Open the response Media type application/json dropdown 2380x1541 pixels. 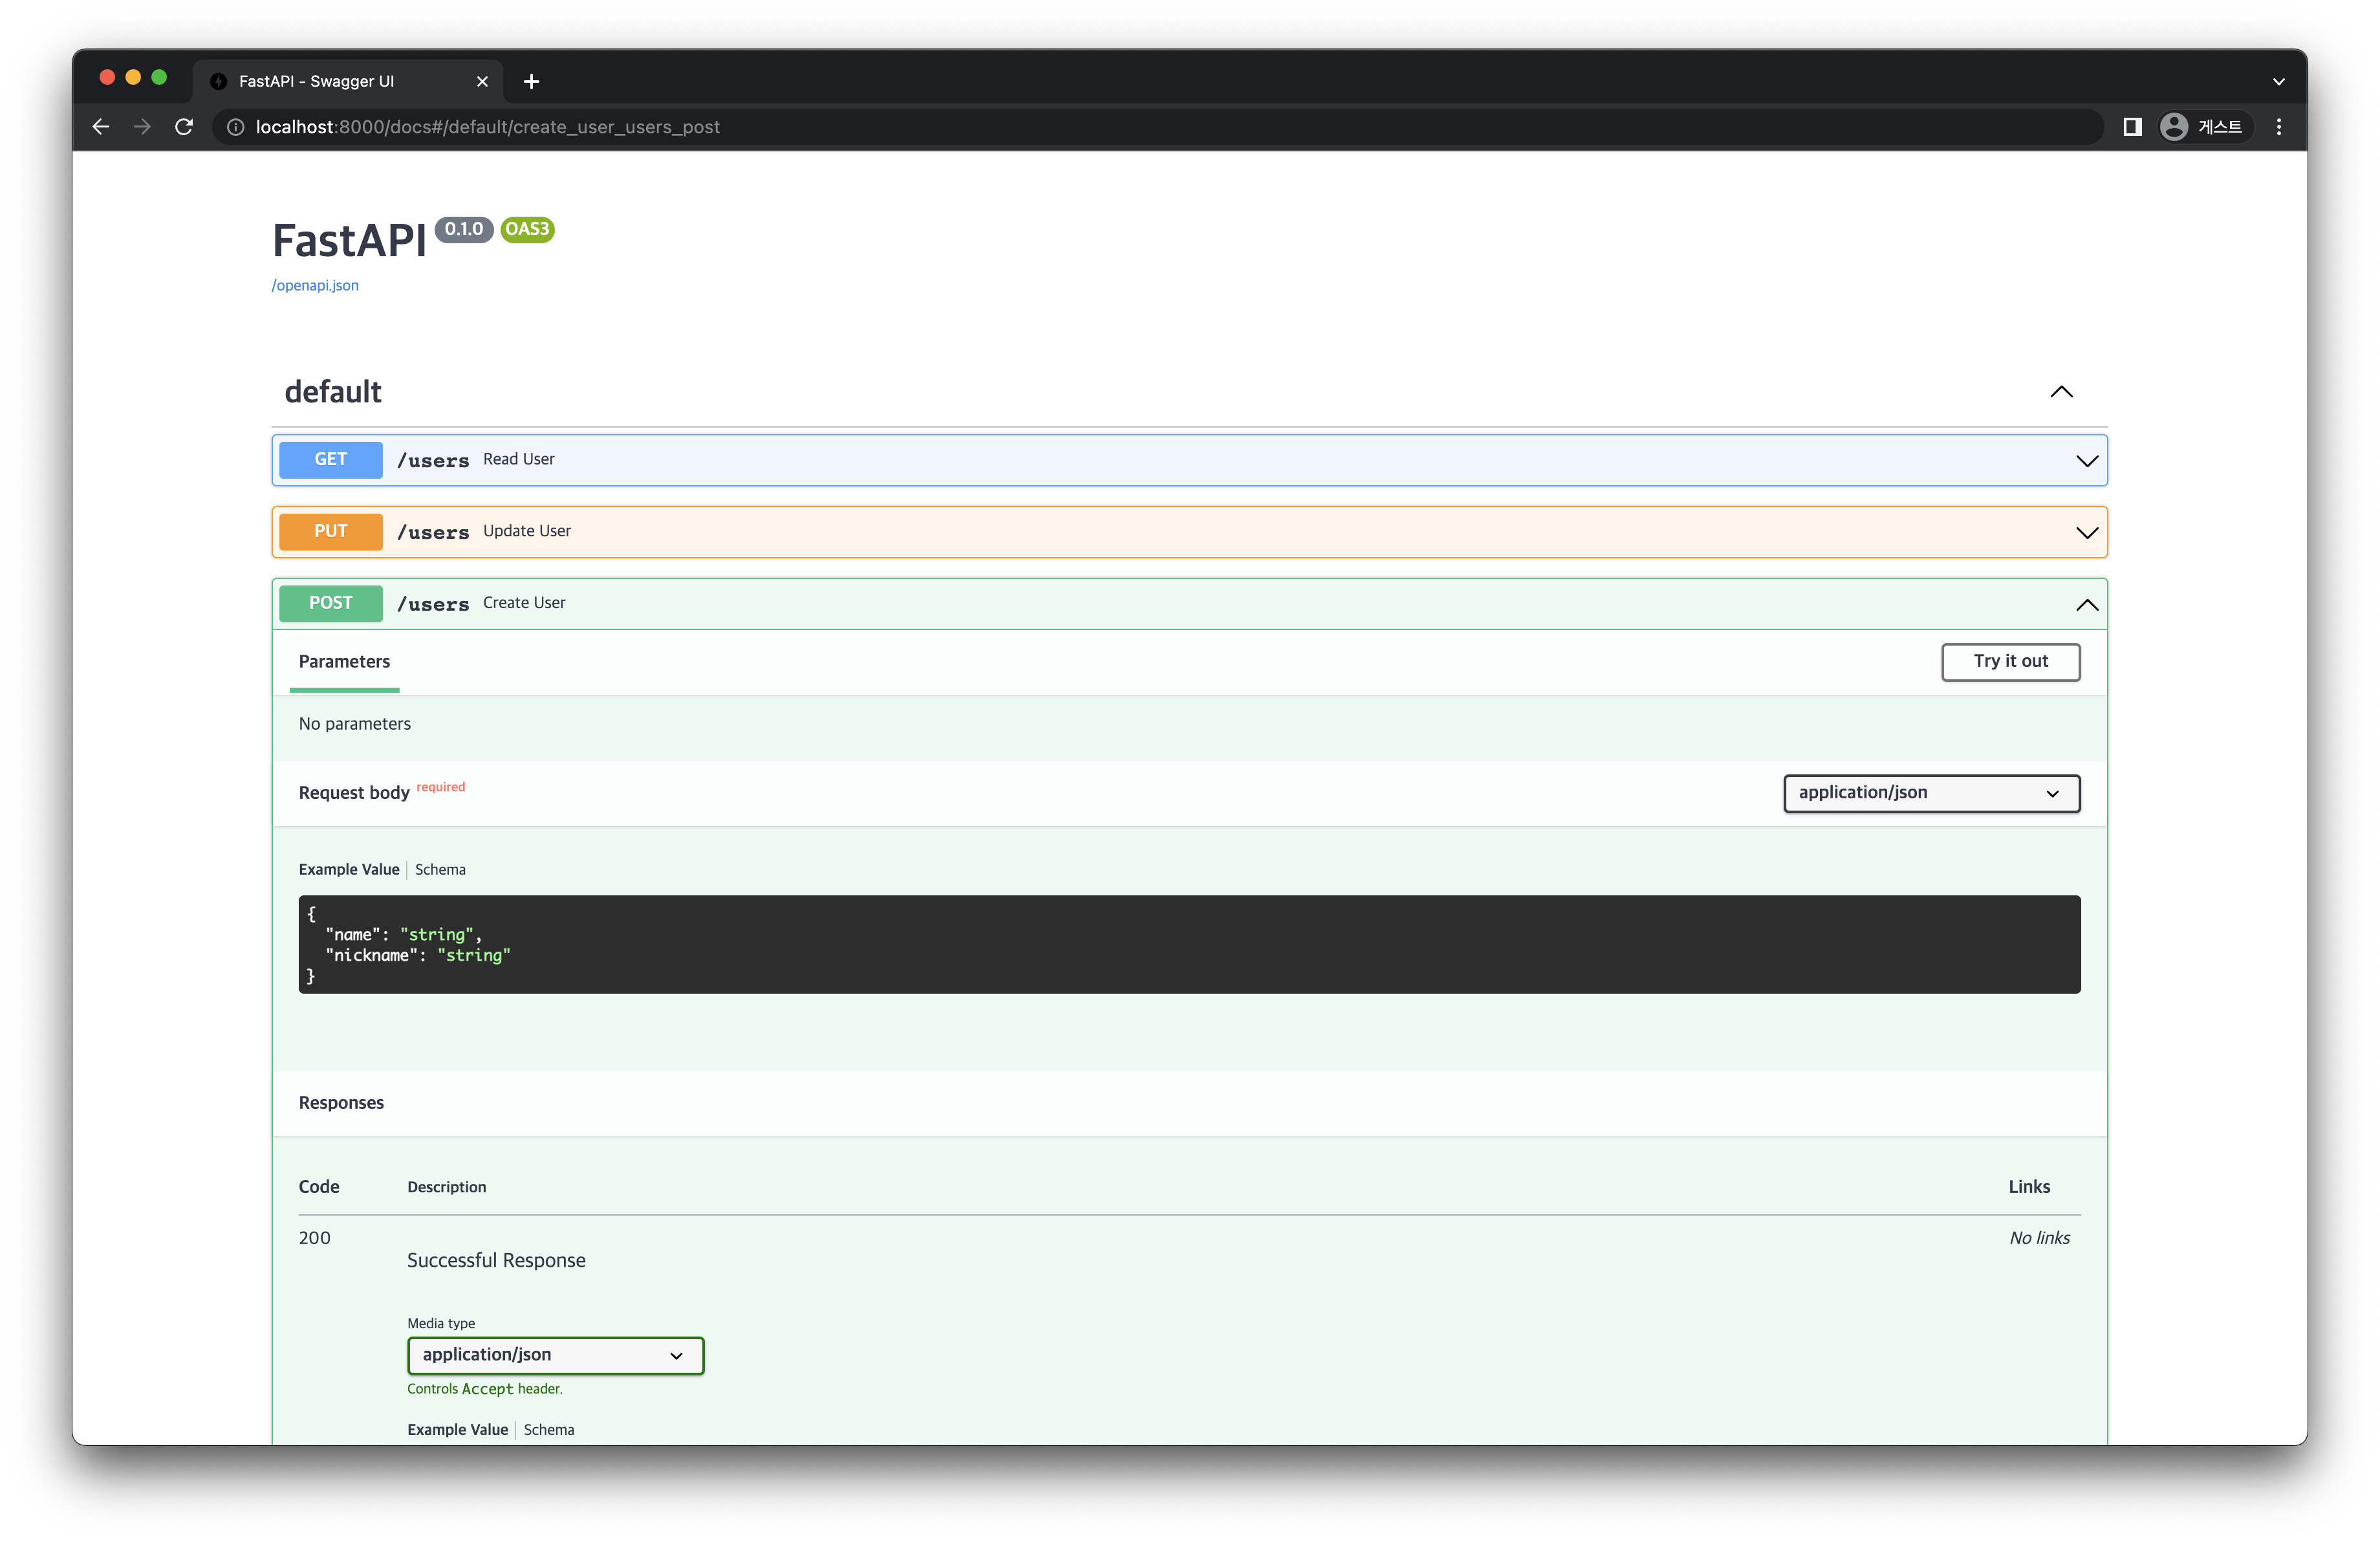click(x=555, y=1355)
